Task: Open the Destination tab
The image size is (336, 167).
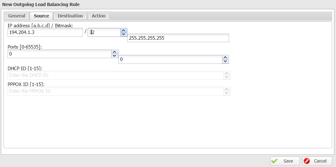Action: click(70, 16)
